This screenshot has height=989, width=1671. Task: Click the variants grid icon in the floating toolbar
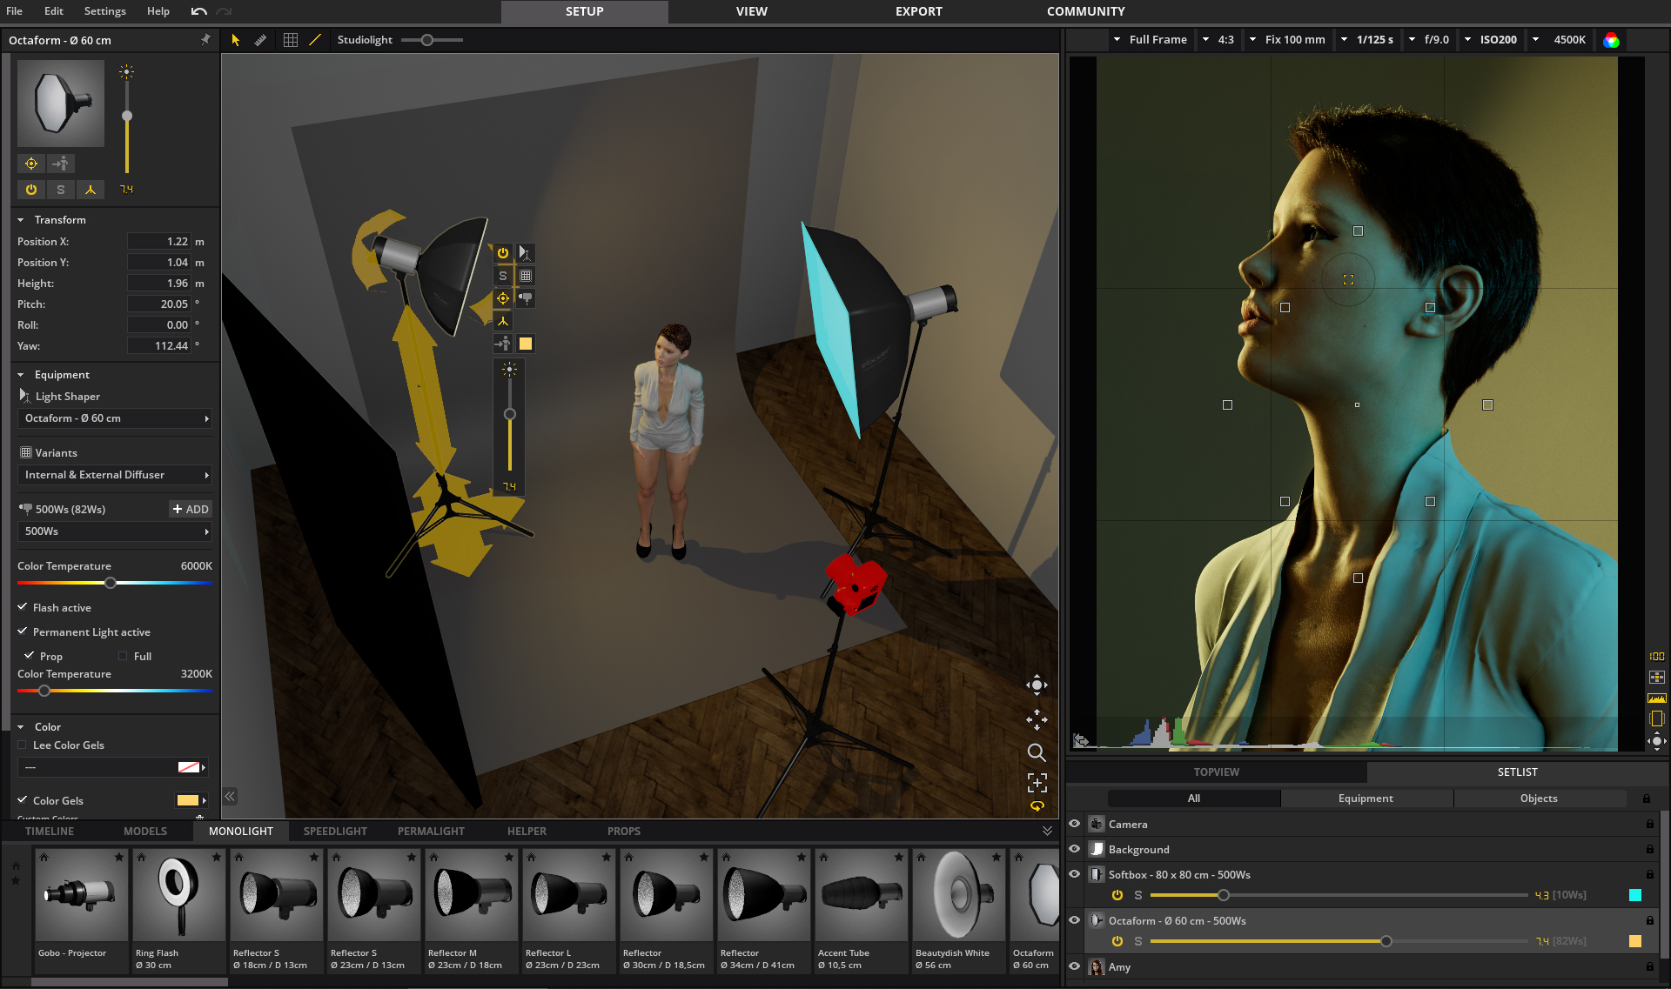click(526, 276)
